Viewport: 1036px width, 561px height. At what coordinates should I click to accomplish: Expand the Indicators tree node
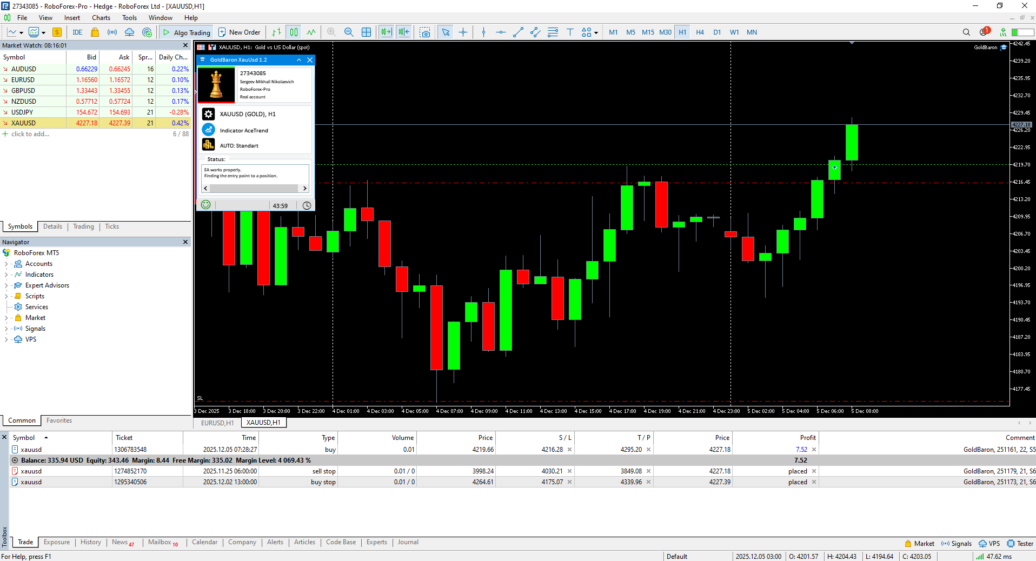(x=6, y=275)
